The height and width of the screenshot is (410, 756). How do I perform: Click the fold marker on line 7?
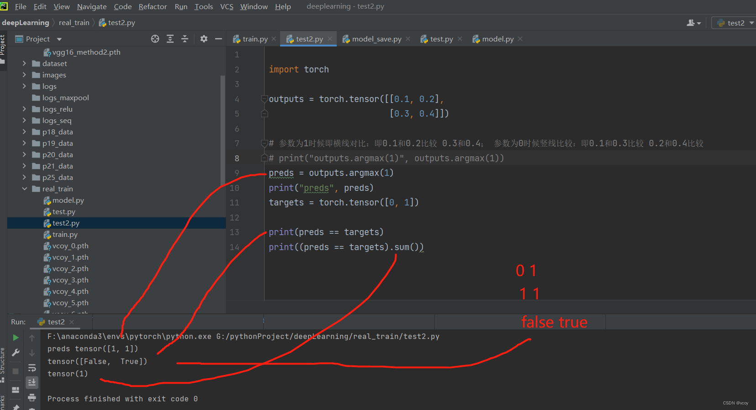(264, 143)
